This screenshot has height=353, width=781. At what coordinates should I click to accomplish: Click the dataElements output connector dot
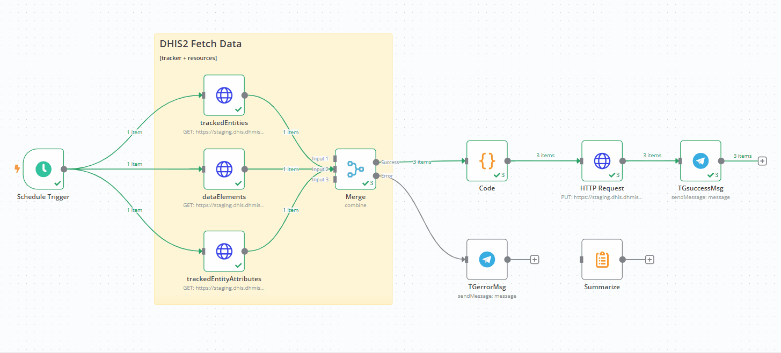[x=245, y=169]
